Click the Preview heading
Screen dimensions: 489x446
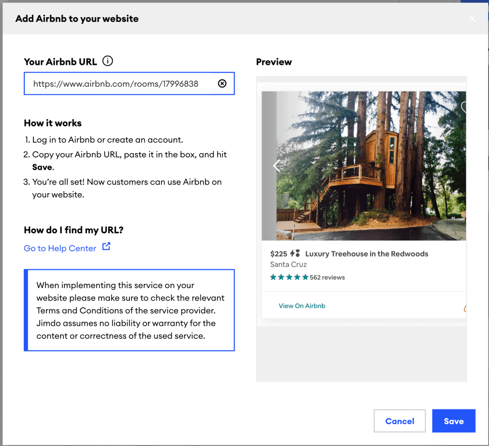[x=274, y=62]
